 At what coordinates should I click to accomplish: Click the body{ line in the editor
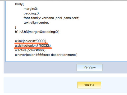point(19,4)
